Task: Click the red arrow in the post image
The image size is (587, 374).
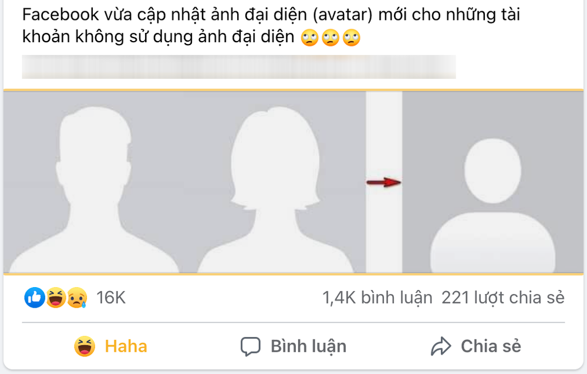Action: tap(384, 183)
